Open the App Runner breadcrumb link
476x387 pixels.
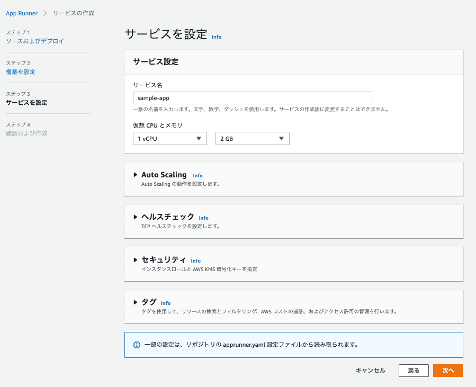pos(21,13)
